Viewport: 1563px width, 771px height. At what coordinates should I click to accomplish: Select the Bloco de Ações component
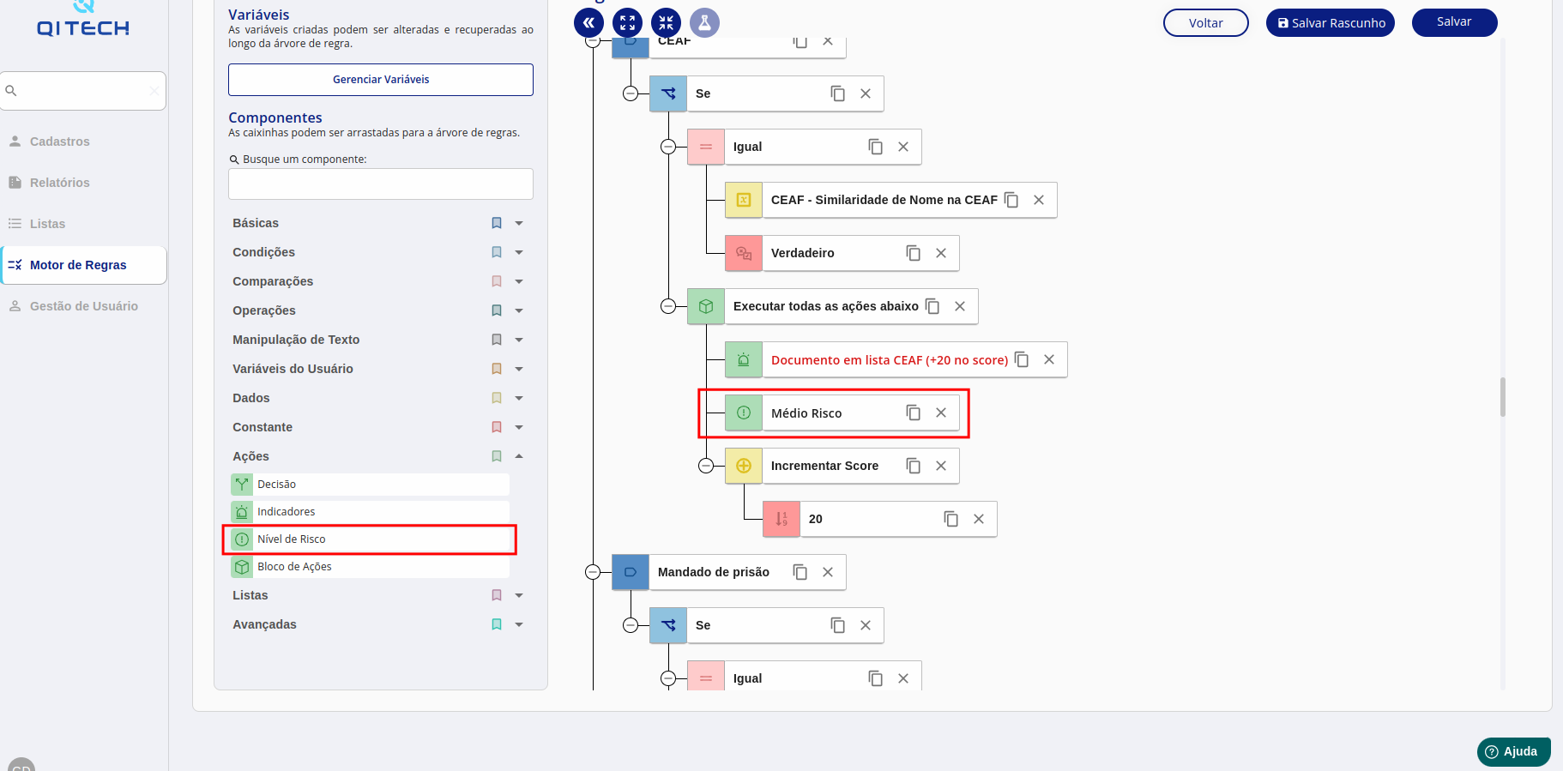coord(370,567)
